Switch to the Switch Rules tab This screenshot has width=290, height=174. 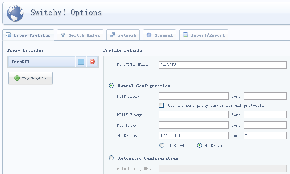point(80,35)
